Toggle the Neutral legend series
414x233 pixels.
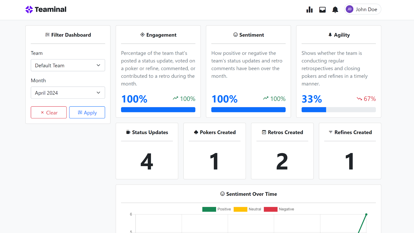(240, 209)
